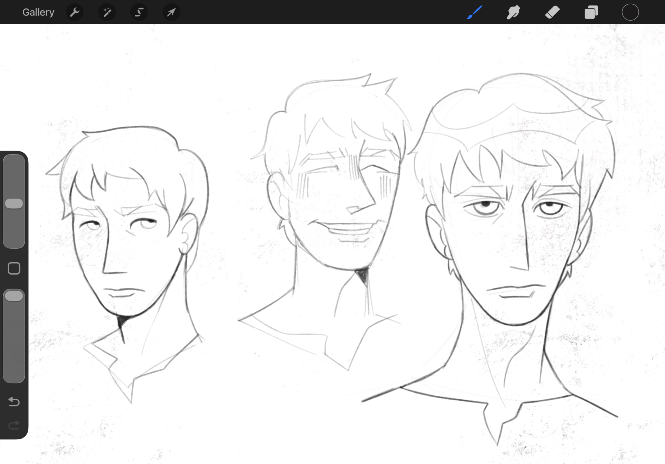Image resolution: width=665 pixels, height=464 pixels.
Task: Select the Smudge finger tool
Action: pos(513,12)
